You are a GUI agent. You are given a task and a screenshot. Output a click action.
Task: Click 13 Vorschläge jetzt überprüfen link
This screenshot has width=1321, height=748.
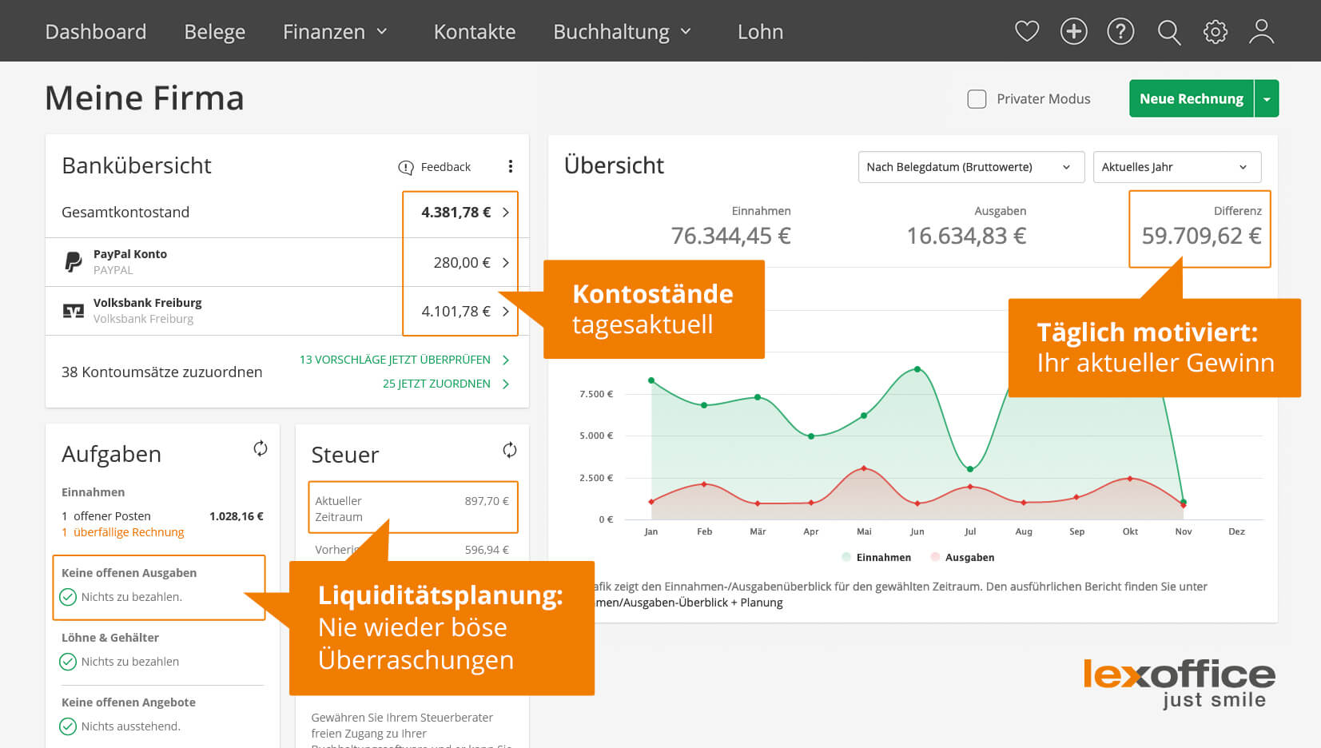click(x=395, y=360)
